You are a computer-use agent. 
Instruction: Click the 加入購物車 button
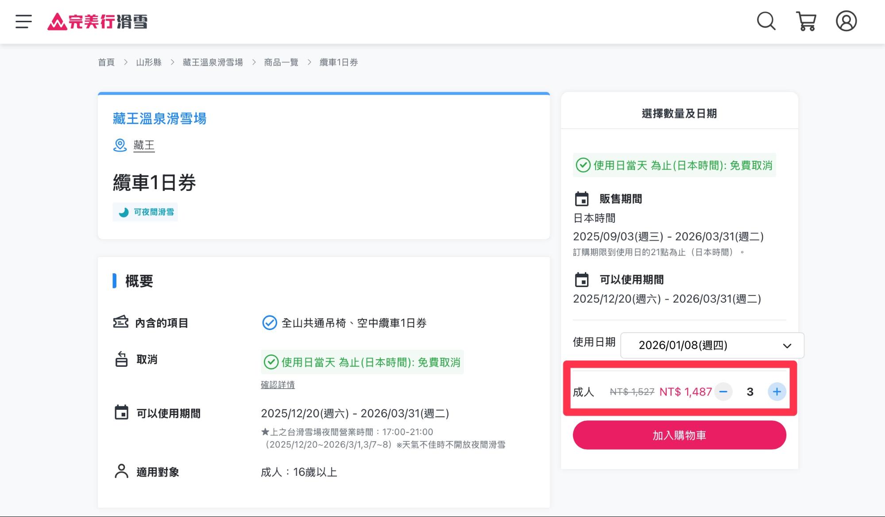(x=679, y=435)
